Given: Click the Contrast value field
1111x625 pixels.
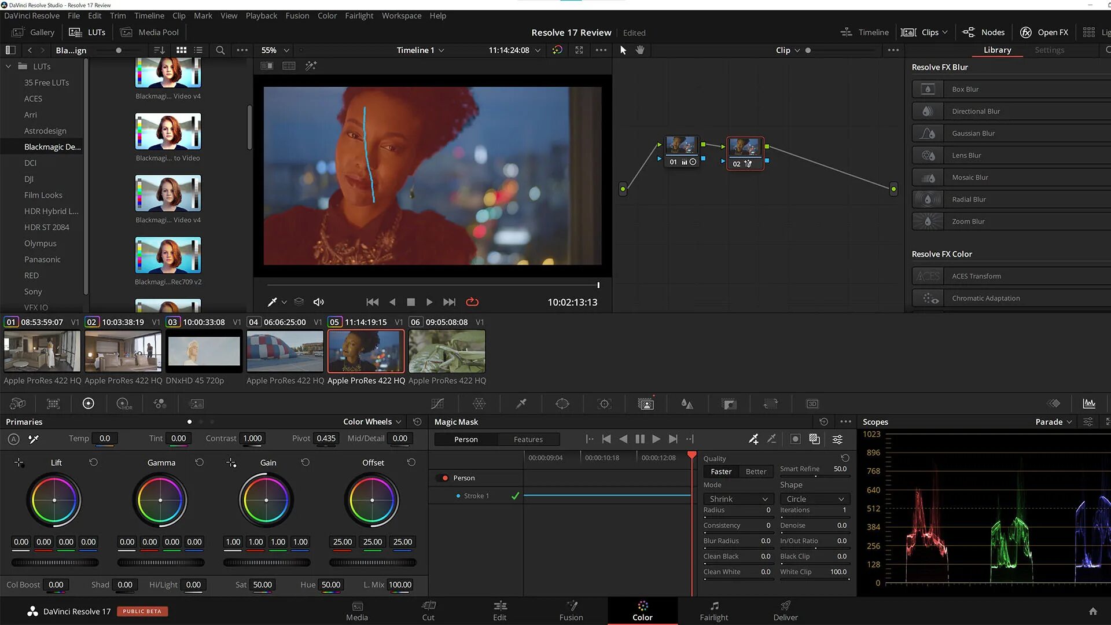Looking at the screenshot, I should pos(252,439).
